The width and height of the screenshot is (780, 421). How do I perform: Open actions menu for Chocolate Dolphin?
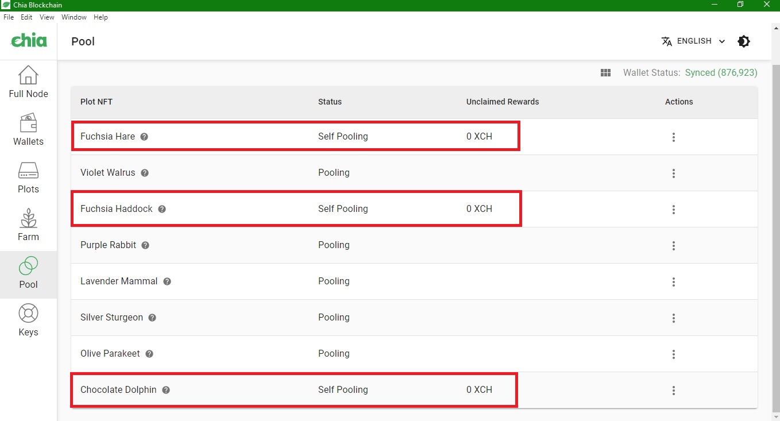point(673,391)
